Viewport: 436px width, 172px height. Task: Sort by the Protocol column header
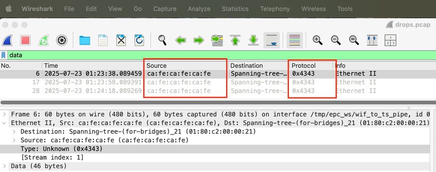[x=311, y=65]
